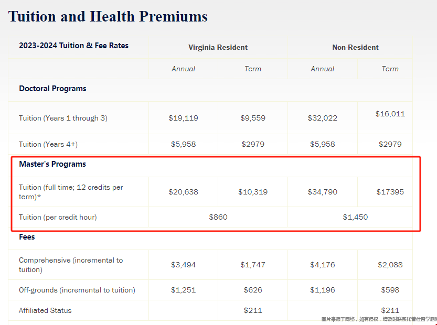Select the $3,494 comprehensive fee cell
Screen dimensions: 437x325
point(184,265)
